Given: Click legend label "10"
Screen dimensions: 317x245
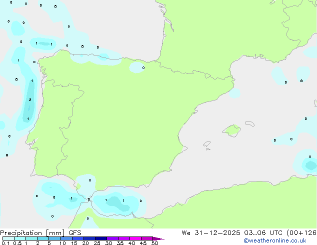Looking at the screenshot, I should tap(62, 243).
